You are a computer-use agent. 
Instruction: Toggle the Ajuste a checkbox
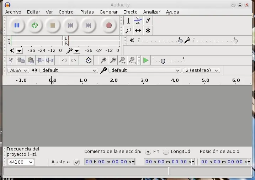click(x=76, y=162)
